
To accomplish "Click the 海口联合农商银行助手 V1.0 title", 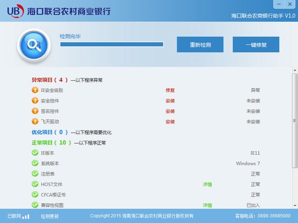I will click(263, 15).
